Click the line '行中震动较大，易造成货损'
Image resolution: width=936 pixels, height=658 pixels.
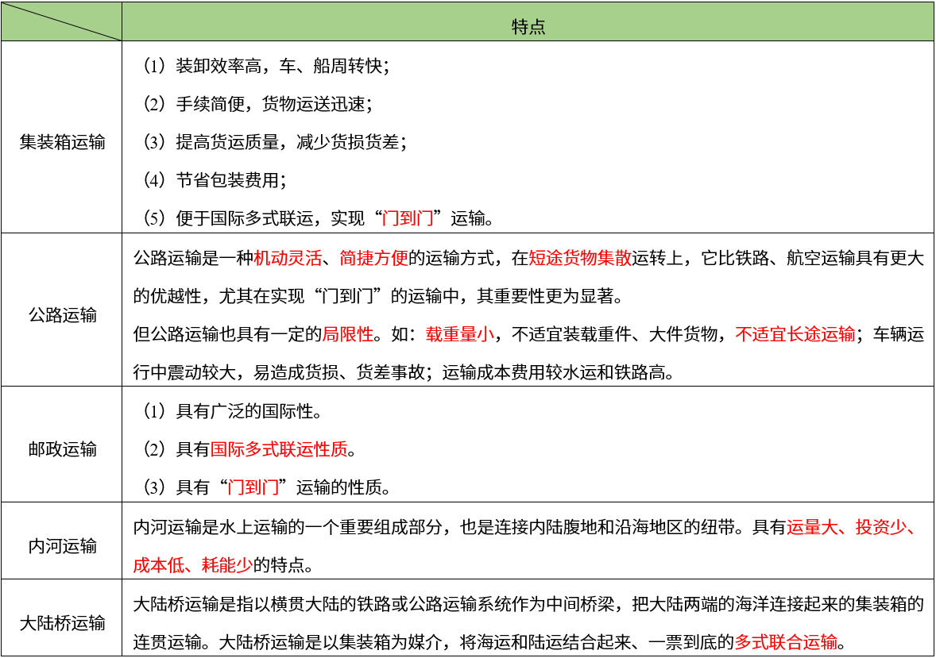[x=405, y=372]
